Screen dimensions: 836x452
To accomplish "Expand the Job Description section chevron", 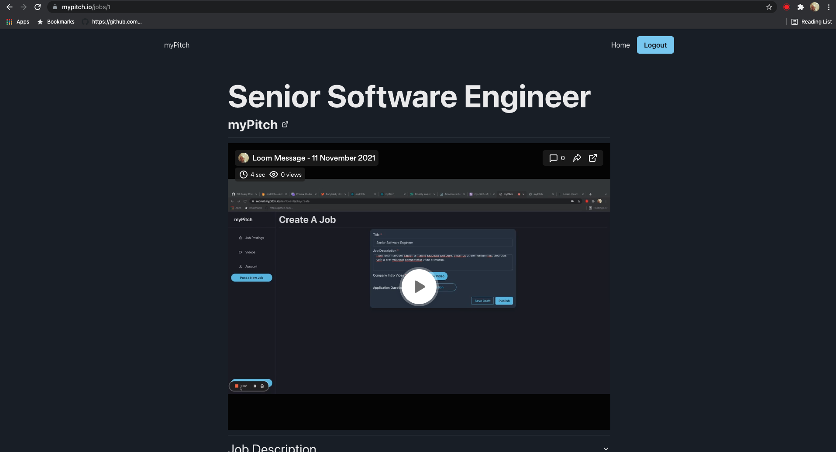I will [x=605, y=449].
